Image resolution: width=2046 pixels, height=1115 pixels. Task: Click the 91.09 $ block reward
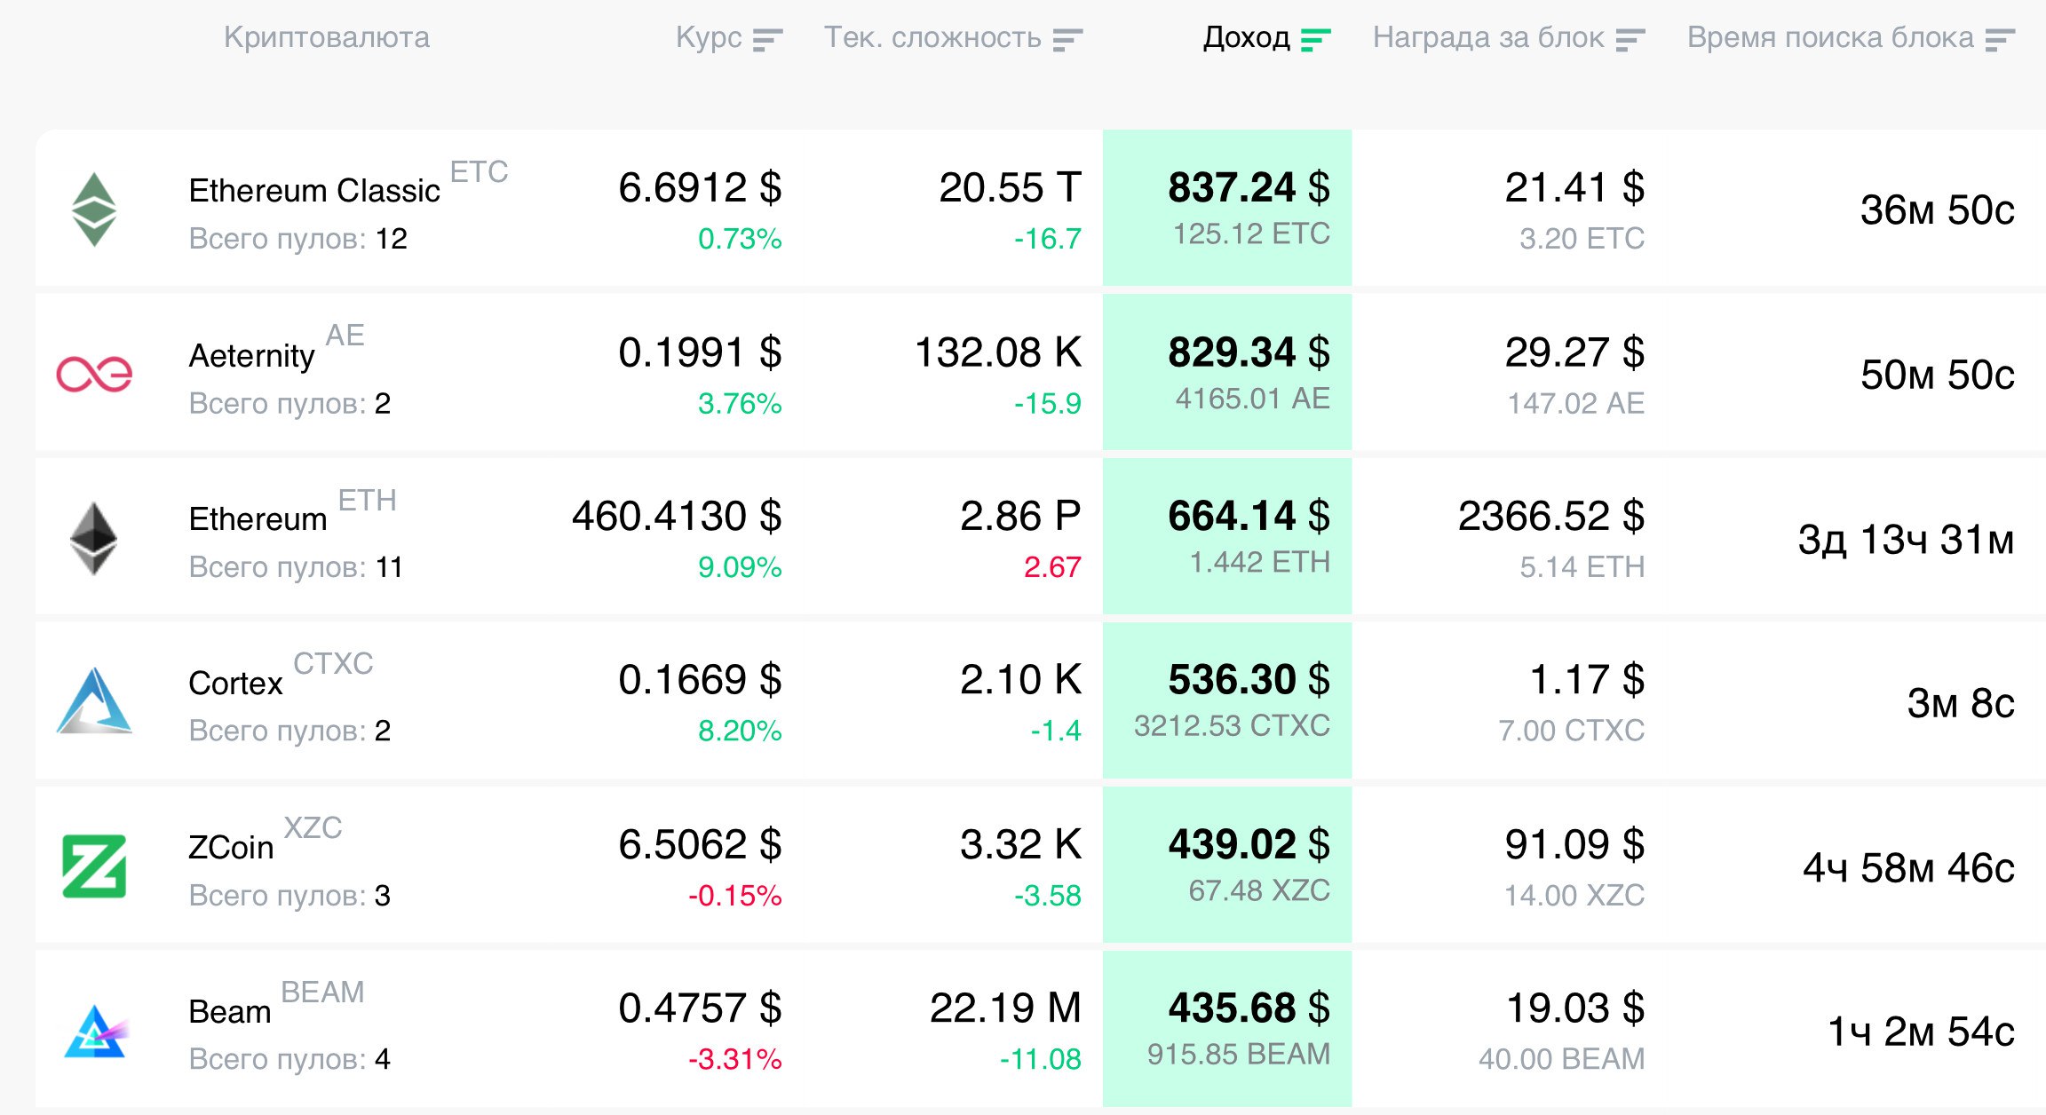point(1574,845)
